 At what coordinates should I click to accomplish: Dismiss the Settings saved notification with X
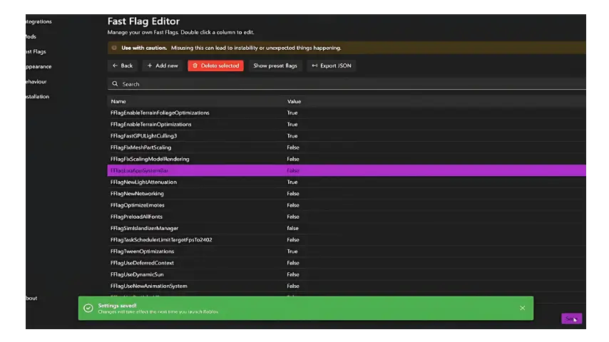coord(522,308)
